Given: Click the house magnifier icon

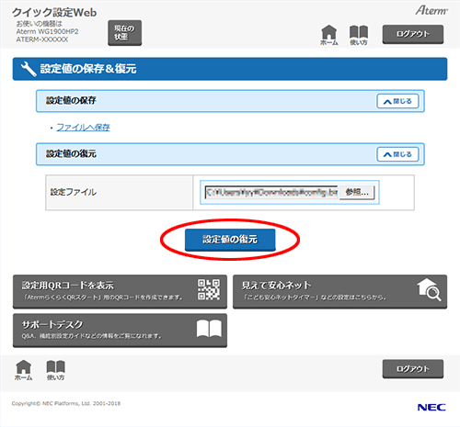Looking at the screenshot, I should (429, 289).
